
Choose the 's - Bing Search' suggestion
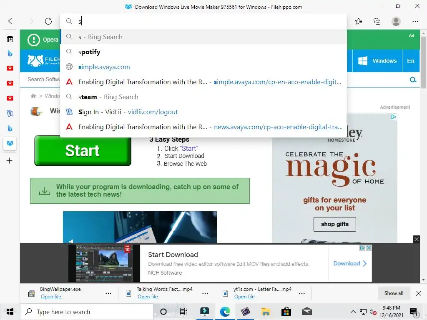click(203, 37)
